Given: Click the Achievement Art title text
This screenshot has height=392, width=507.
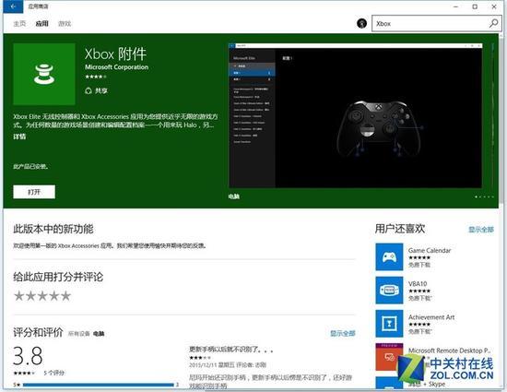Looking at the screenshot, I should (431, 317).
